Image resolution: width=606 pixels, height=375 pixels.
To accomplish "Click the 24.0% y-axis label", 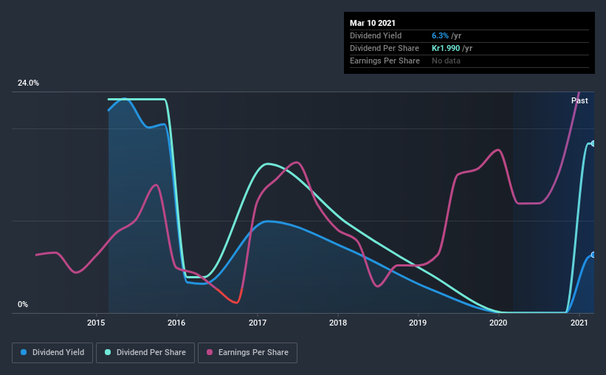I will (x=28, y=83).
